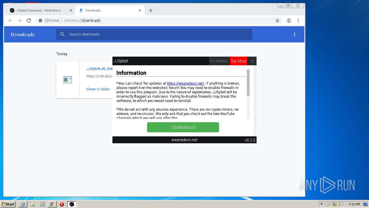Viewport: 369px width, 208px height.
Task: Reload the downloads page
Action: point(29,21)
